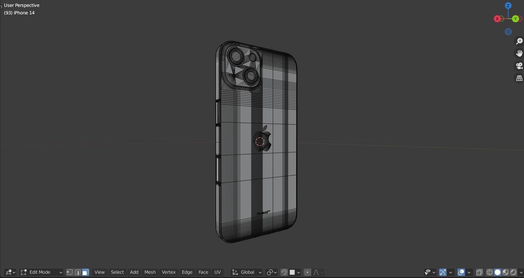Switch to material preview shading
Image resolution: width=524 pixels, height=278 pixels.
pos(505,272)
